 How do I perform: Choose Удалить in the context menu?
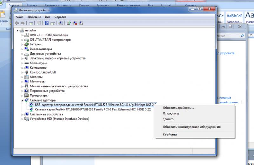click(169, 119)
